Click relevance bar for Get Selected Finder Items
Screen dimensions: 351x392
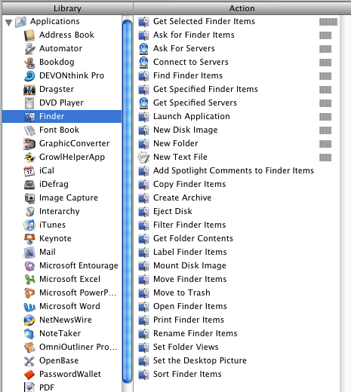point(328,22)
